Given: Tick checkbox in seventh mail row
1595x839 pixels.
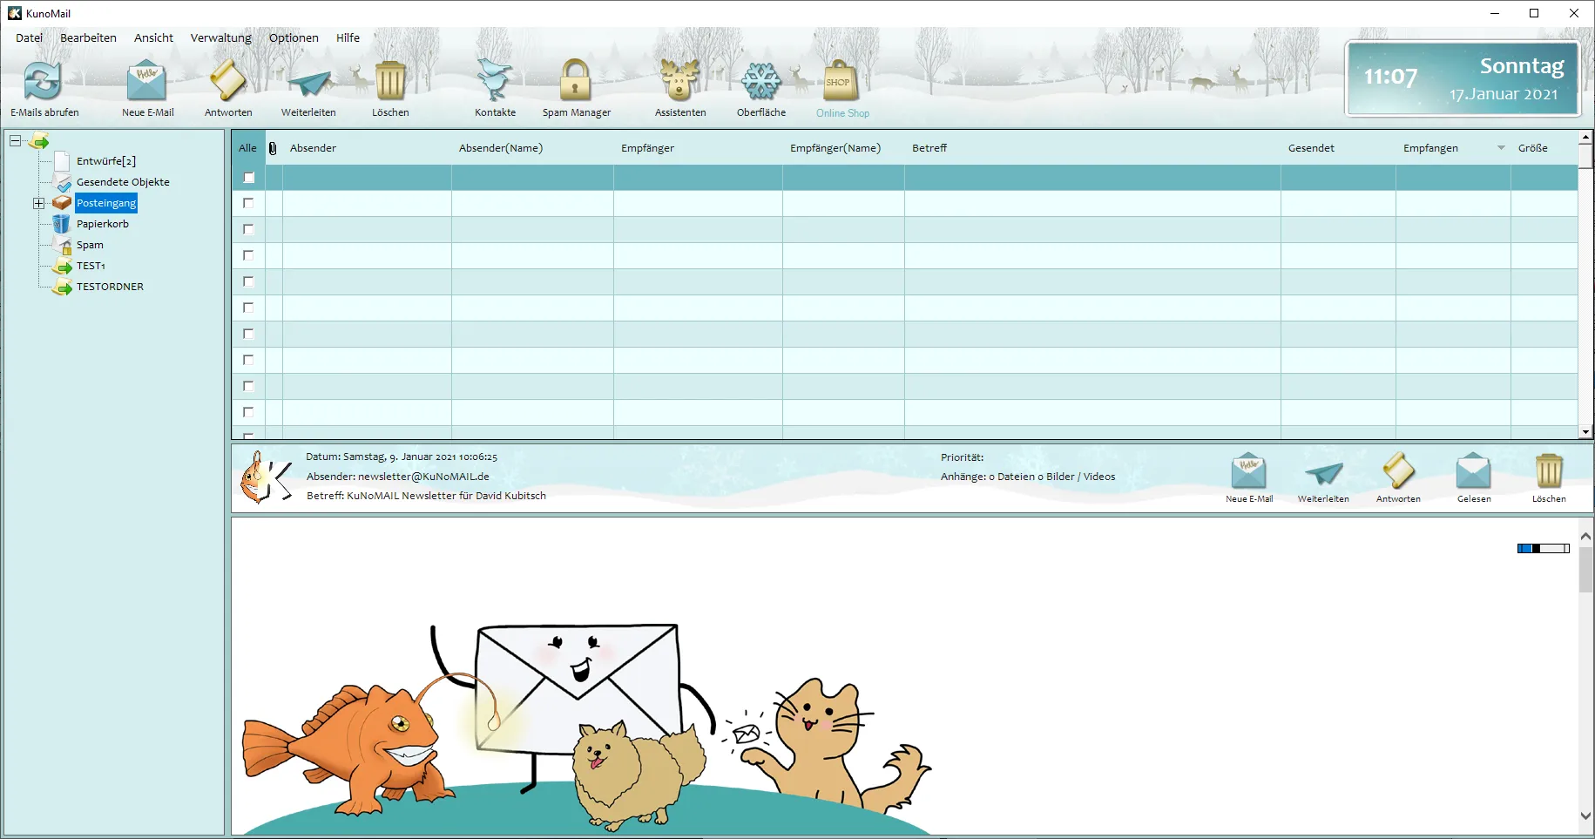Looking at the screenshot, I should pos(248,334).
